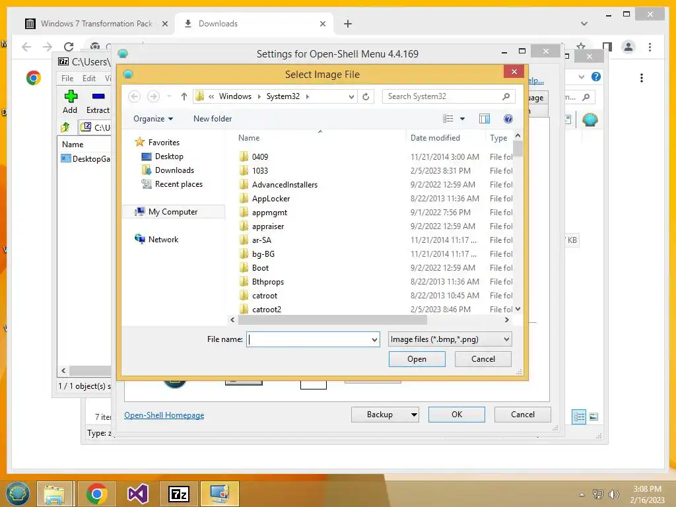
Task: Click the taskbar control panel icon
Action: coord(220,494)
